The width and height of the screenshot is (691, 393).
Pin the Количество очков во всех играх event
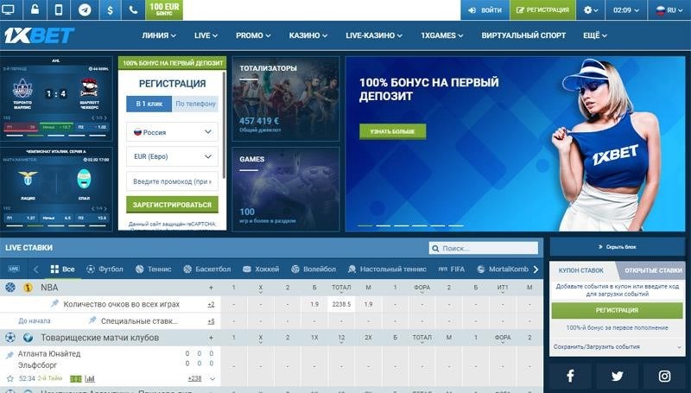point(54,303)
